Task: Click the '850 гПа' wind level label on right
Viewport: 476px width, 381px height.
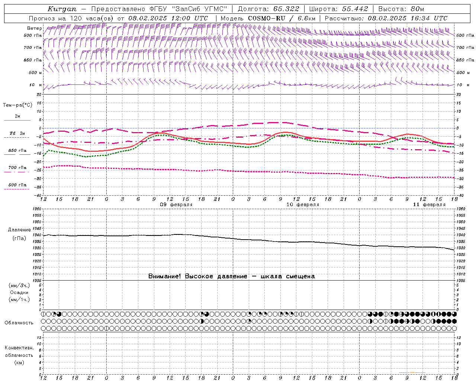Action: tap(465, 60)
